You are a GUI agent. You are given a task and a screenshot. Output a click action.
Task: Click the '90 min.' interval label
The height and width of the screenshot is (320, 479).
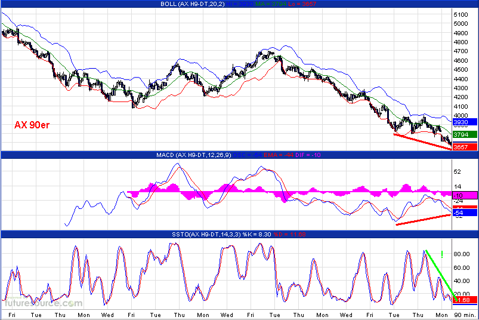tap(464, 315)
